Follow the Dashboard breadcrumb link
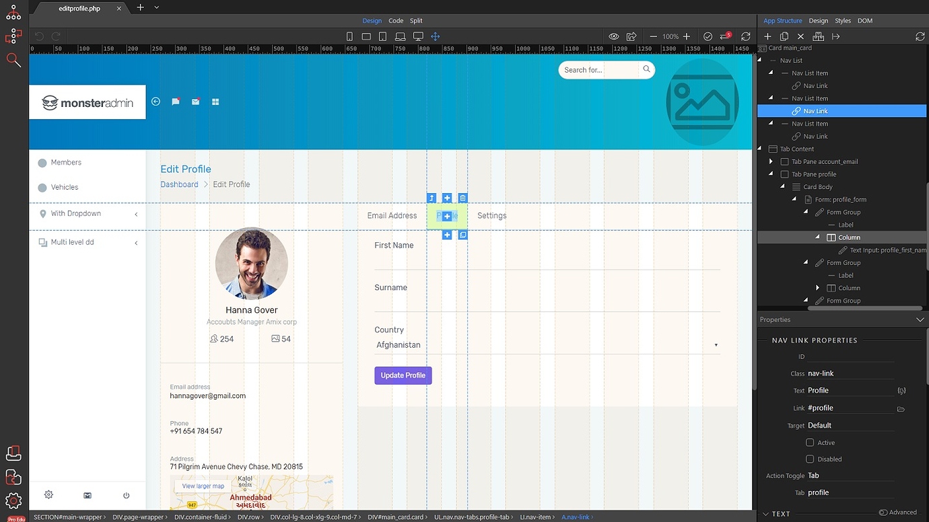The image size is (929, 522). coord(178,184)
